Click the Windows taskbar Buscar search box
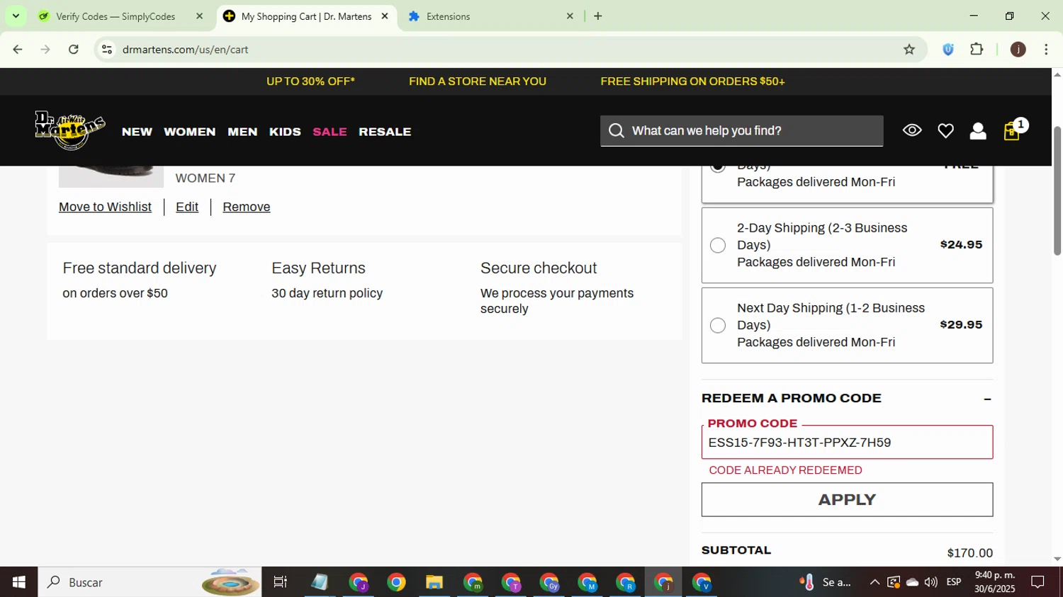Viewport: 1063px width, 597px height. (150, 582)
